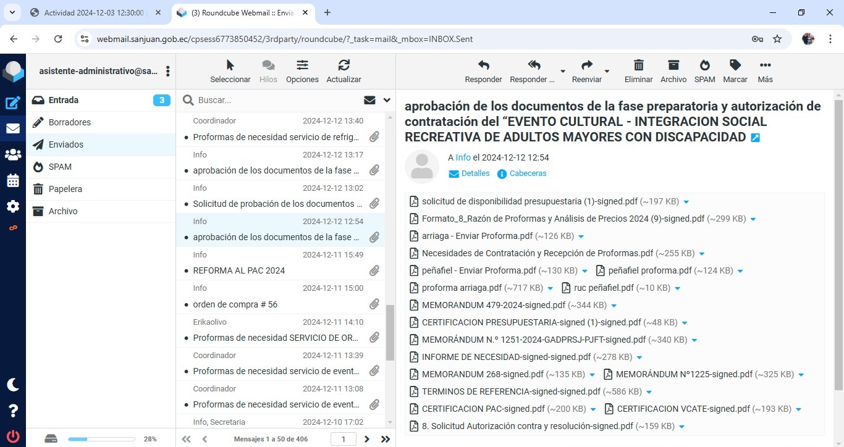Click the Eliminar trash icon in toolbar
The image size is (844, 447).
point(638,65)
